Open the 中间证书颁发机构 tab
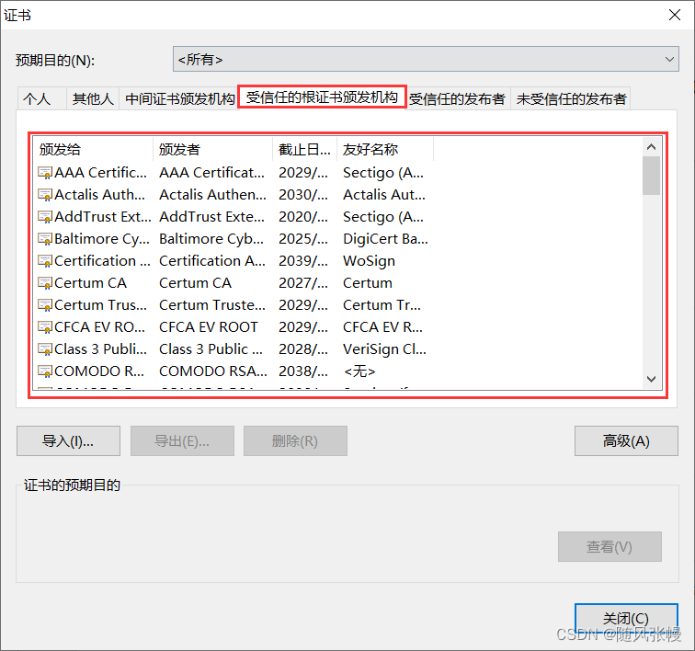The width and height of the screenshot is (695, 651). (x=180, y=98)
